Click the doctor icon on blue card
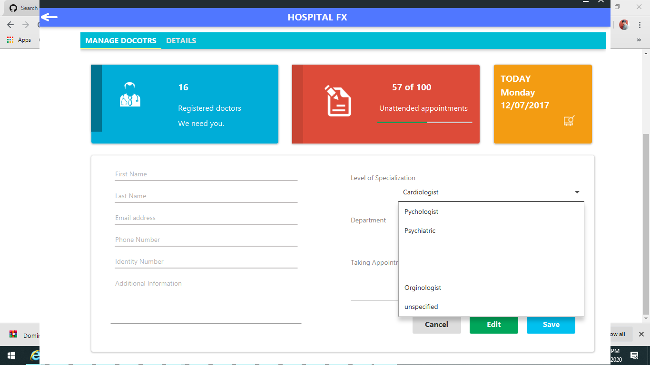This screenshot has height=365, width=650. pos(130,94)
